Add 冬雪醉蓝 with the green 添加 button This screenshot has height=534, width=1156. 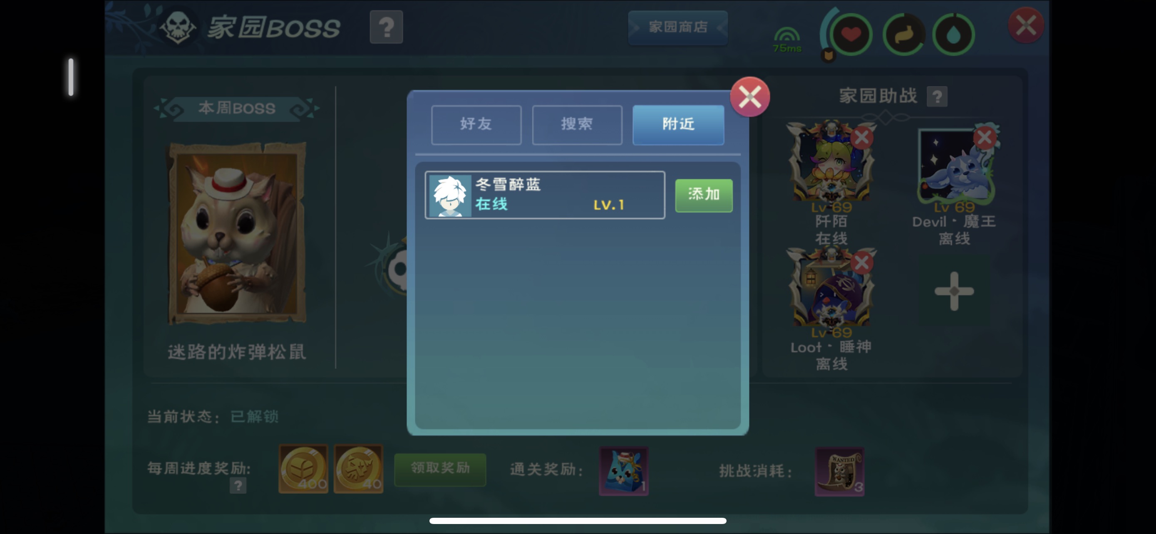coord(704,195)
